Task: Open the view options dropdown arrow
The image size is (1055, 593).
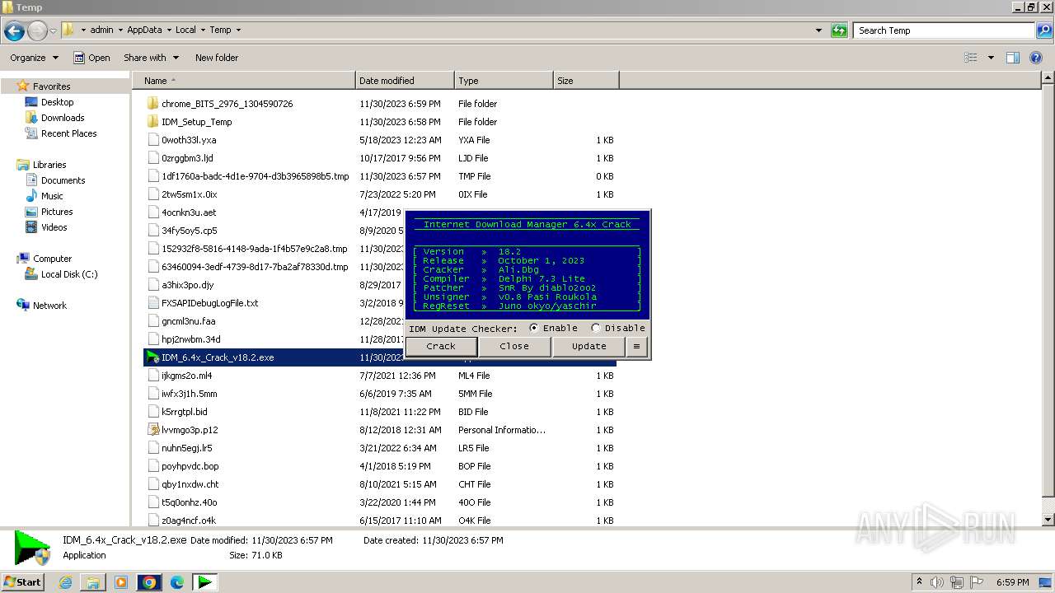Action: 991,58
